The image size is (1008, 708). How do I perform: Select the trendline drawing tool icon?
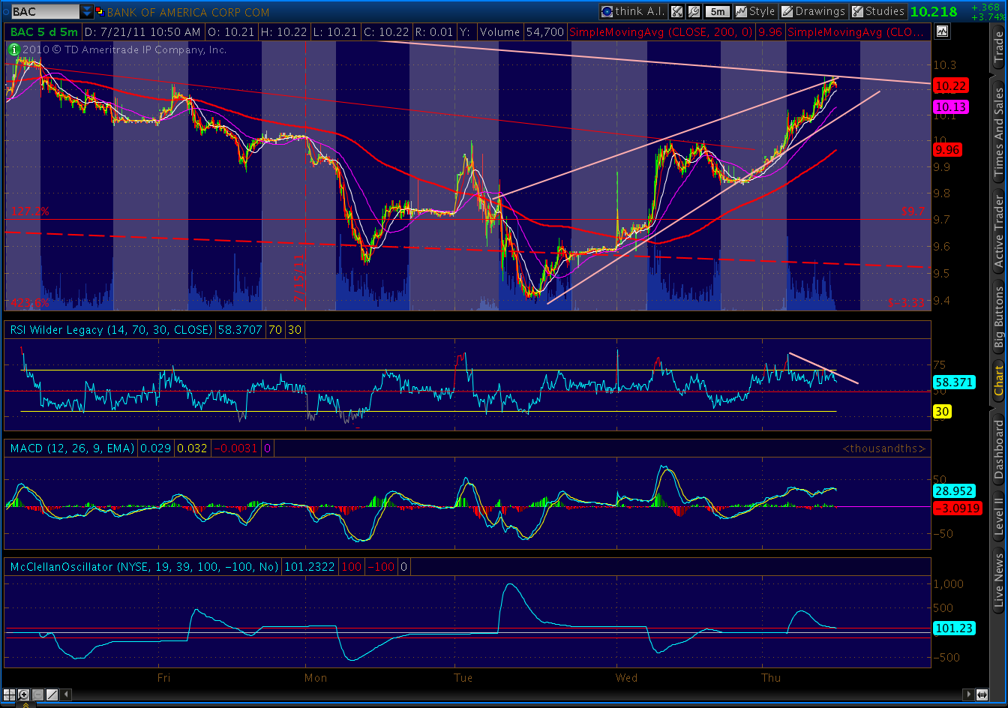50,694
